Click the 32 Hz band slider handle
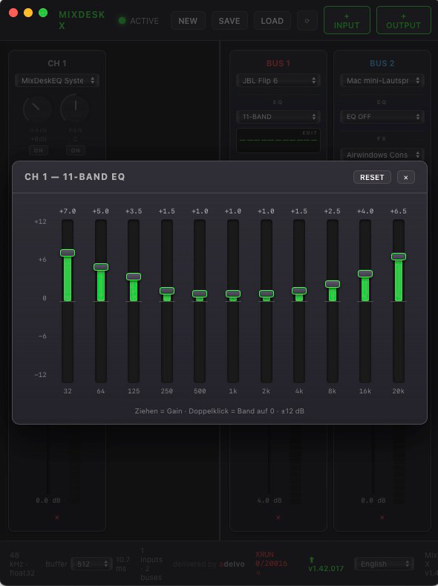 pyautogui.click(x=68, y=253)
